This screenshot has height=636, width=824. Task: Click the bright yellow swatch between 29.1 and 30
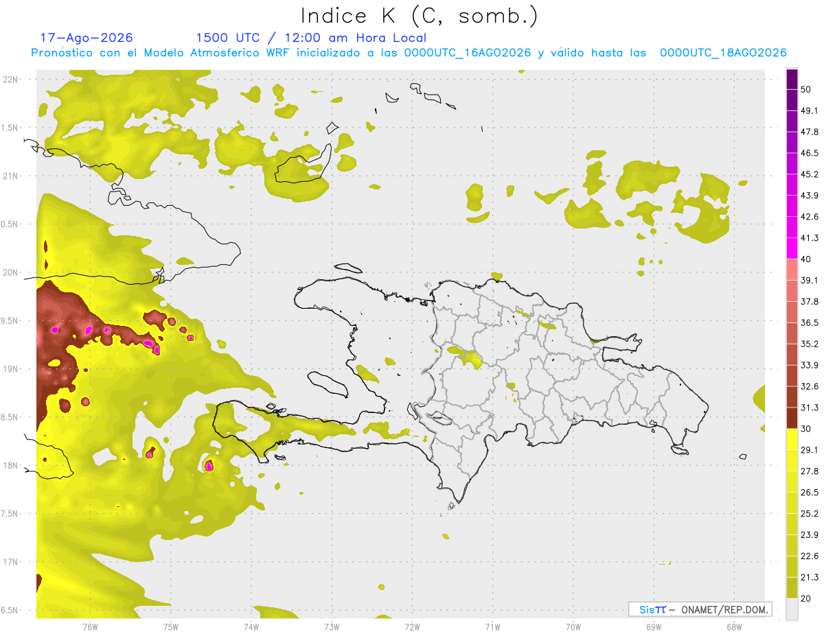click(792, 439)
